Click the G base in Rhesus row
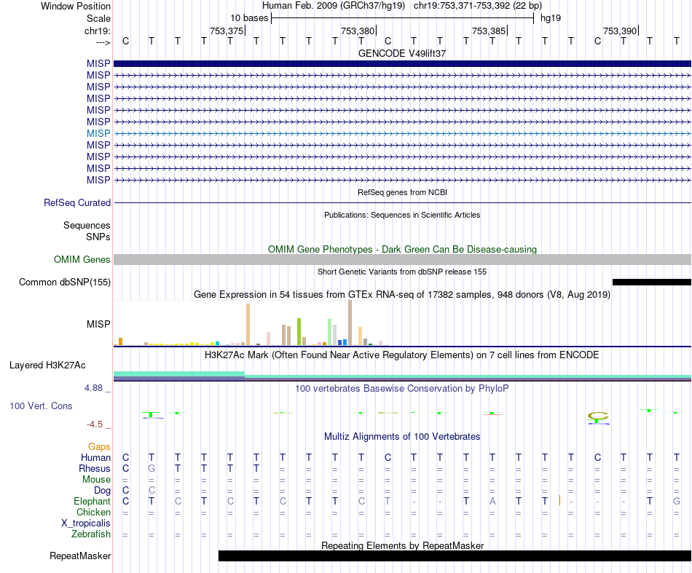The height and width of the screenshot is (573, 692). (x=152, y=468)
